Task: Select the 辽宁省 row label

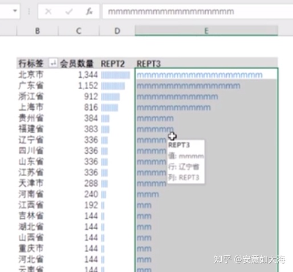Action: click(31, 139)
